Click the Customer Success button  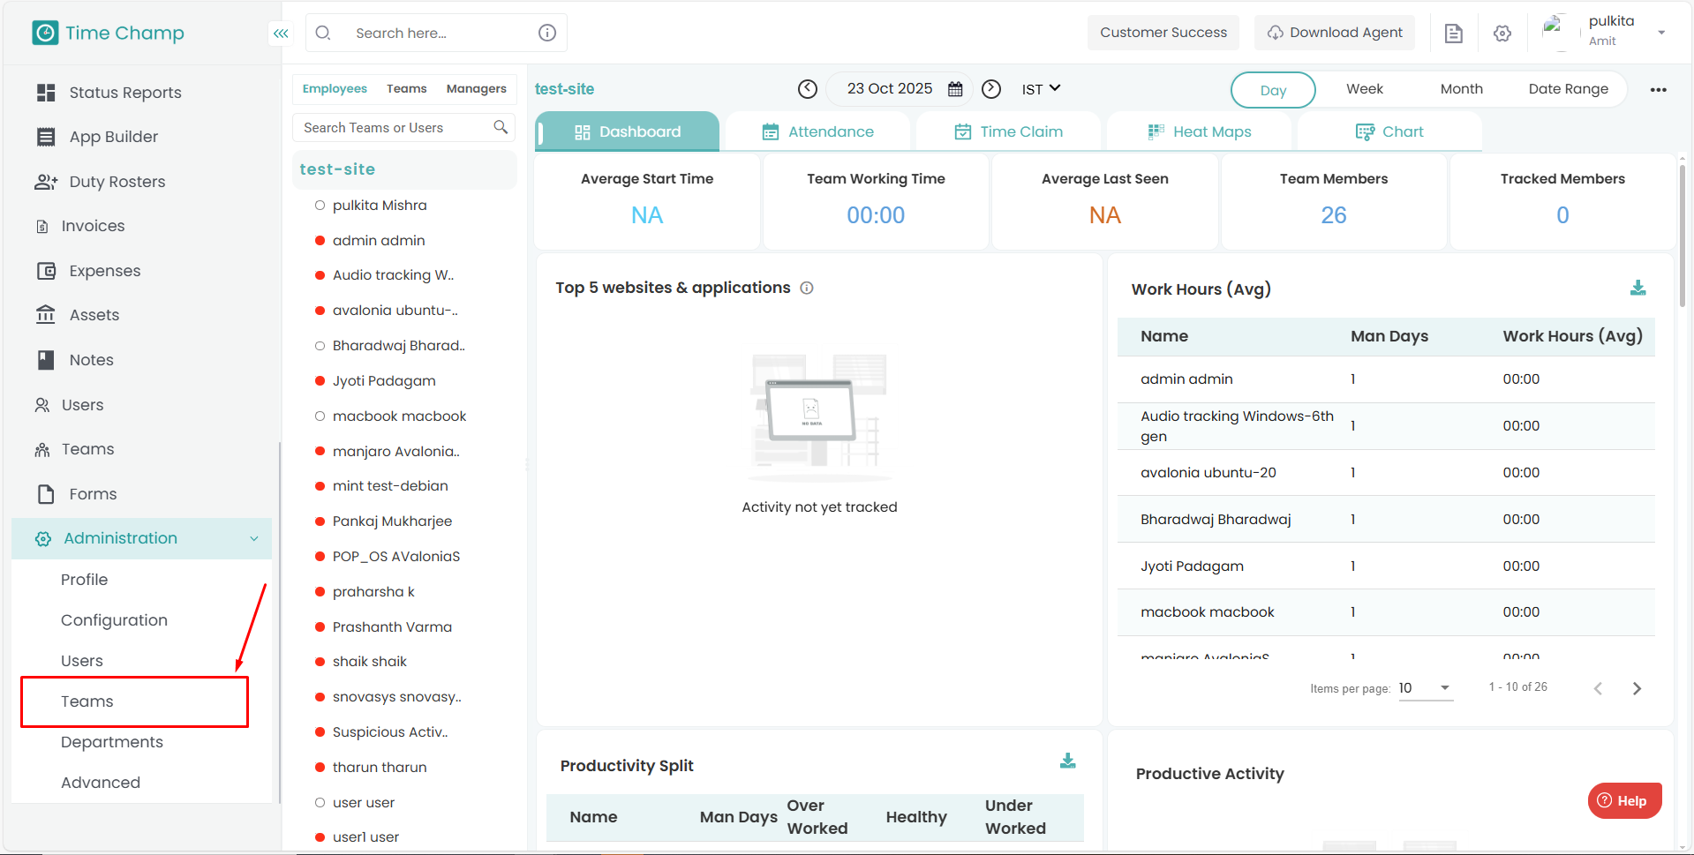click(1163, 33)
